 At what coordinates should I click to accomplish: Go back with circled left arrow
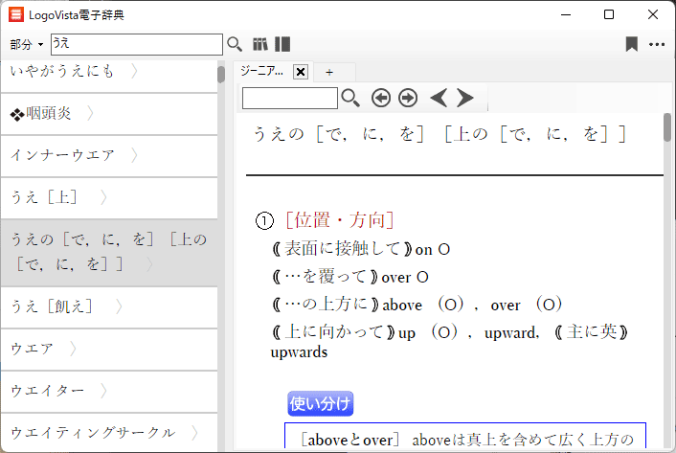[381, 98]
